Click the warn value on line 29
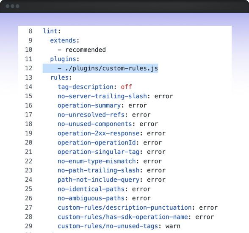 point(173,226)
